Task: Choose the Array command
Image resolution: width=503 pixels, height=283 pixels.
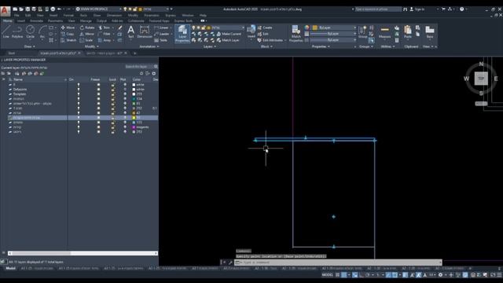Action: tap(105, 40)
